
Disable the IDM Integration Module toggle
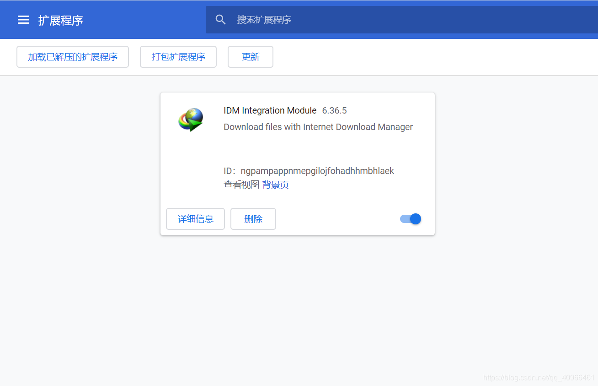click(411, 219)
